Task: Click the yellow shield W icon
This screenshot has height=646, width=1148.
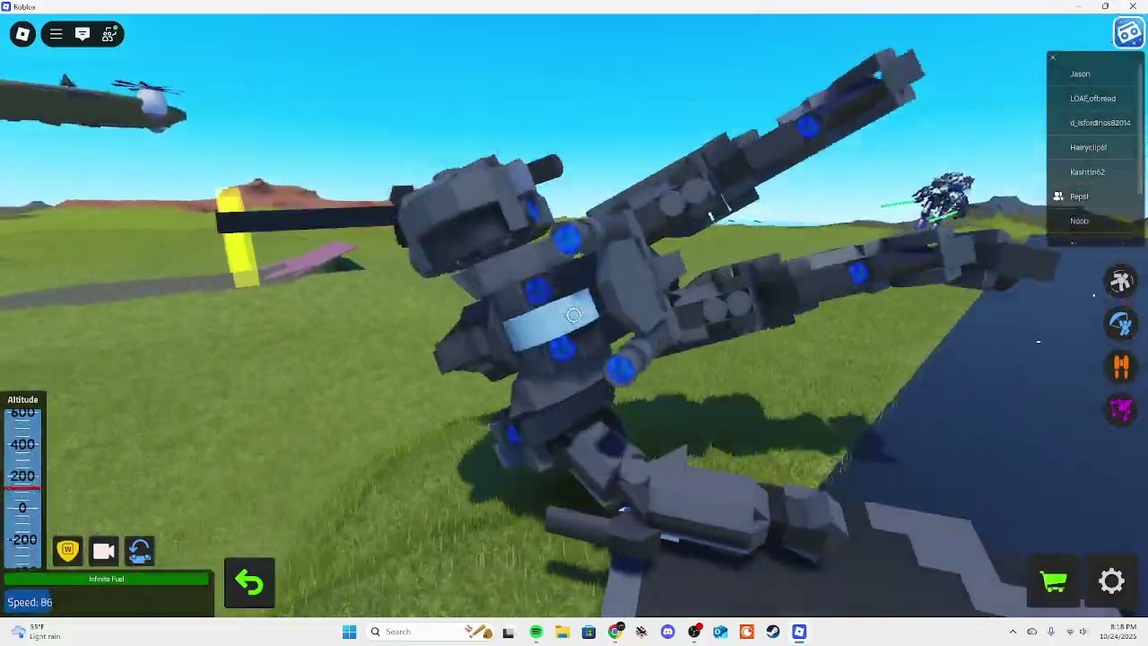Action: point(68,551)
